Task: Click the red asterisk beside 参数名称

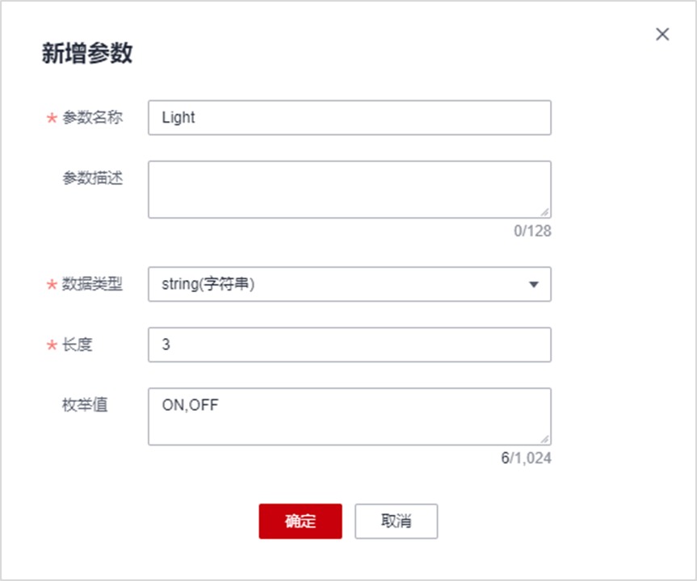Action: tap(52, 119)
